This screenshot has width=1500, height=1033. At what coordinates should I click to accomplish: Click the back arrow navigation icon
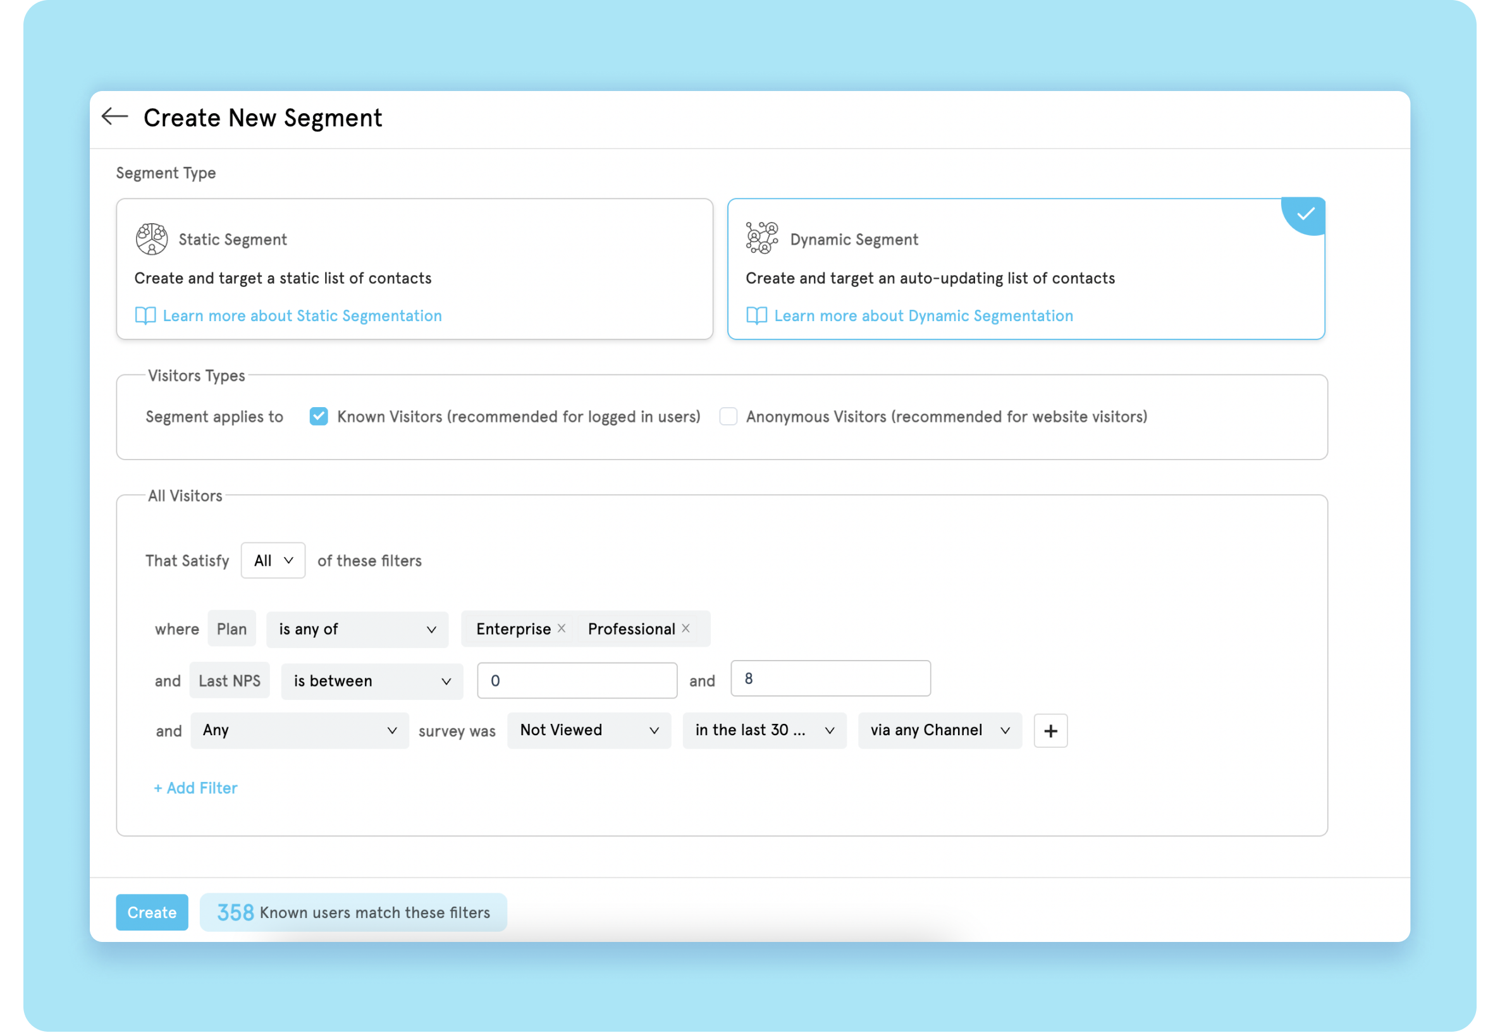114,118
